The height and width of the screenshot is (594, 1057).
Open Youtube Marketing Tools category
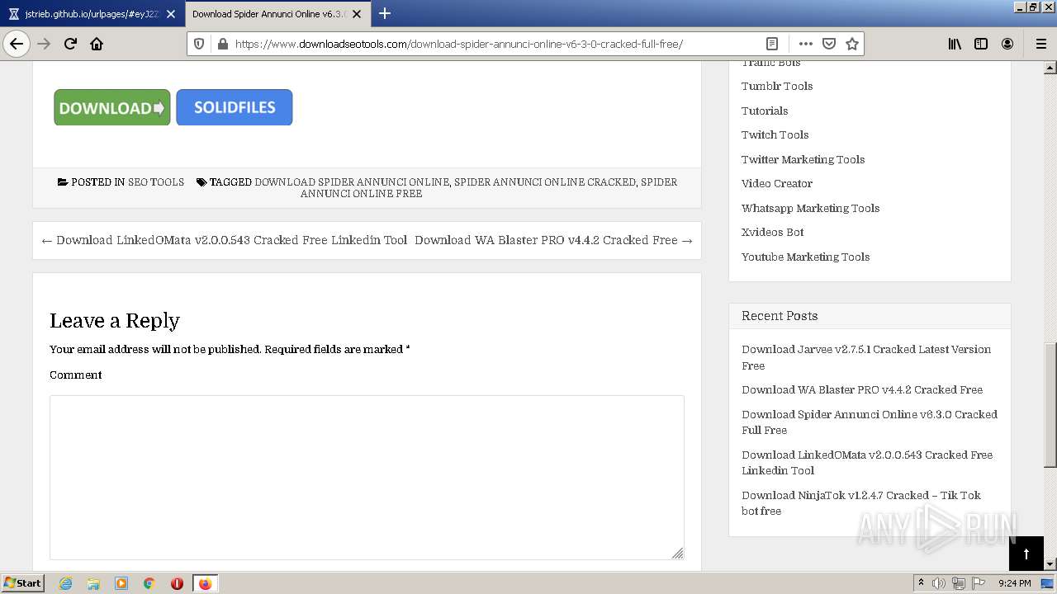pyautogui.click(x=805, y=257)
